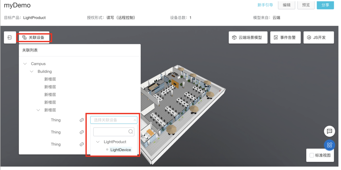Click the 关联列表 panel title

click(30, 50)
